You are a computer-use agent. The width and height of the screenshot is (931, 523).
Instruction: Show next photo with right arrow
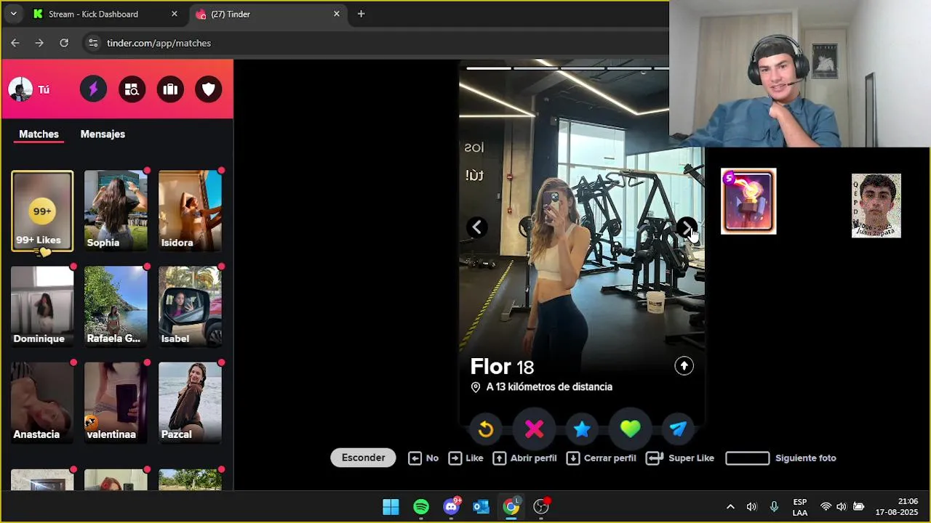tap(687, 228)
